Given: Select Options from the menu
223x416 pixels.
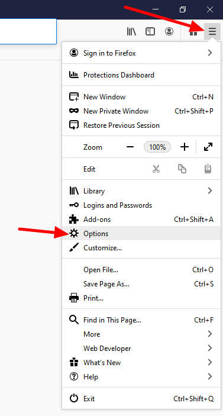Looking at the screenshot, I should click(141, 234).
